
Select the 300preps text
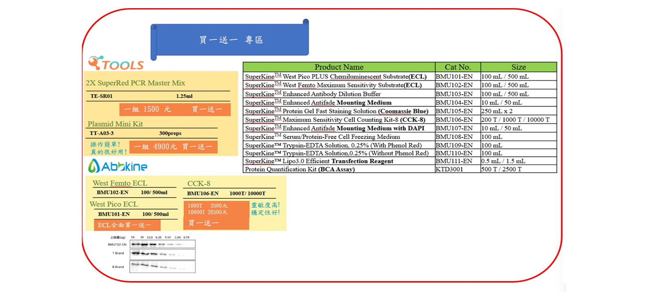pyautogui.click(x=171, y=133)
